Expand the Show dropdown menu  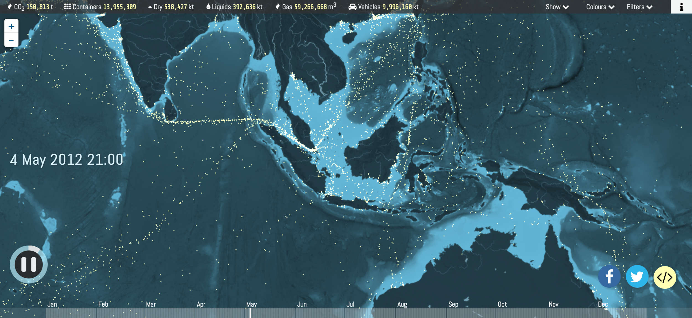(557, 7)
